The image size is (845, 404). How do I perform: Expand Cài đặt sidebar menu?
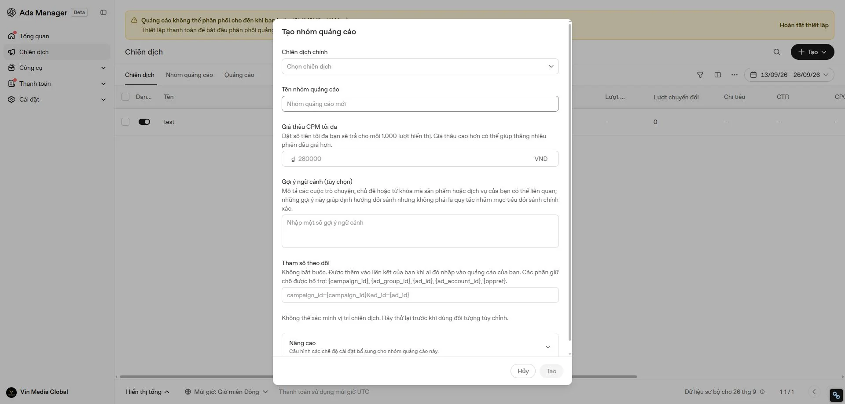(x=57, y=99)
